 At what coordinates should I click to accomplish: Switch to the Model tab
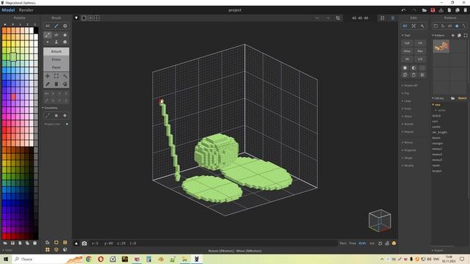[x=8, y=10]
